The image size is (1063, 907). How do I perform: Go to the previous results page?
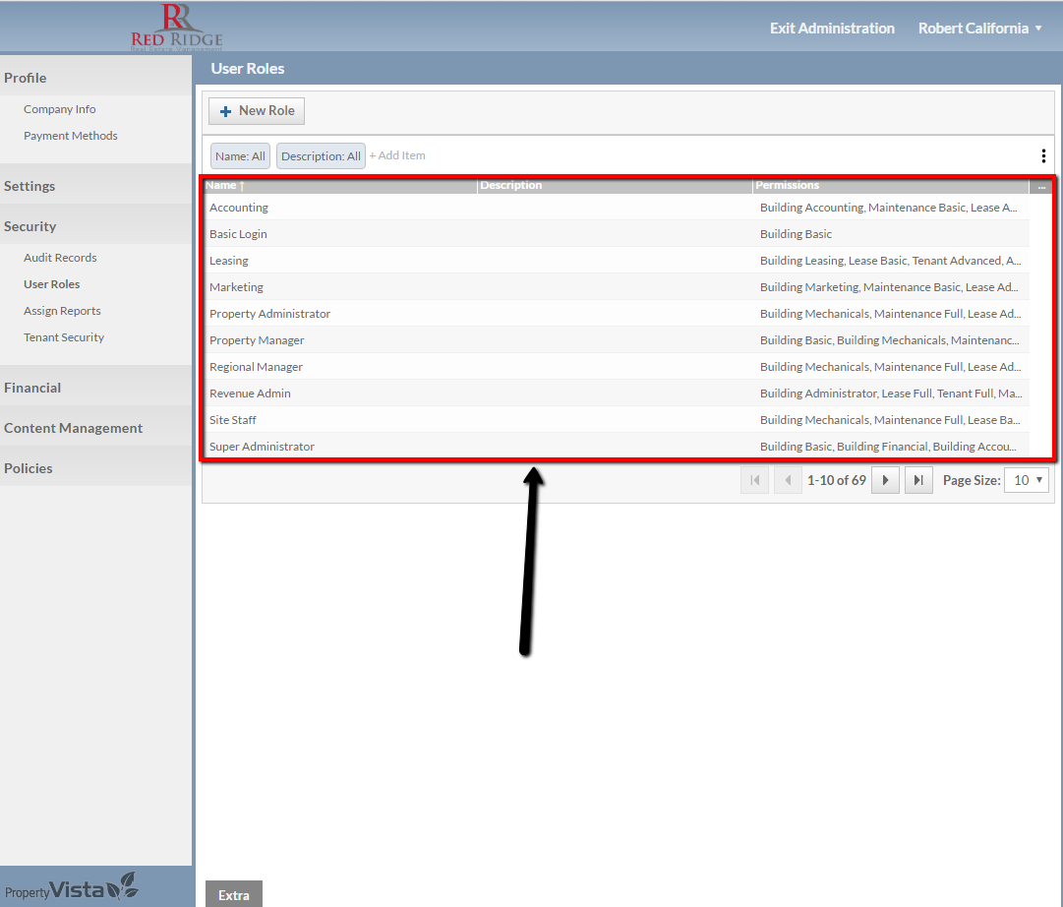(788, 480)
